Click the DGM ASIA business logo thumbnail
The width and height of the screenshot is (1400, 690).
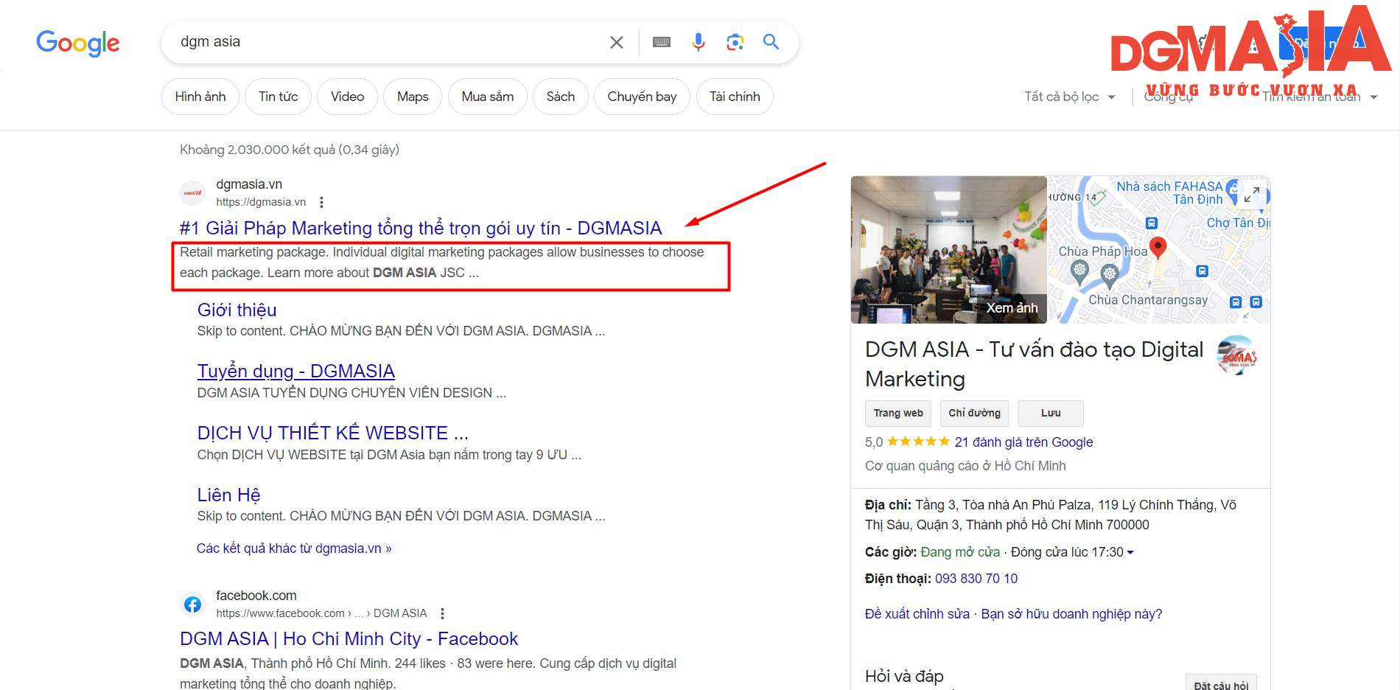point(1236,355)
